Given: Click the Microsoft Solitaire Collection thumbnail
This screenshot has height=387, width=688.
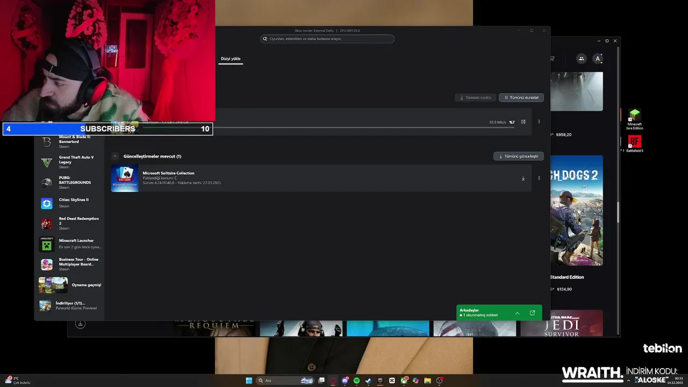Looking at the screenshot, I should (x=125, y=178).
